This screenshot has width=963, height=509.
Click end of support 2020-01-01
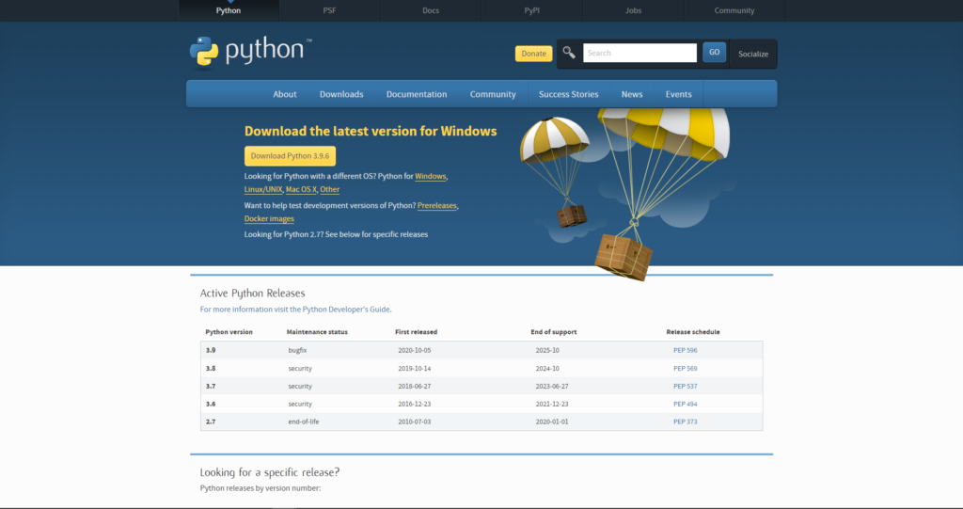pos(552,422)
